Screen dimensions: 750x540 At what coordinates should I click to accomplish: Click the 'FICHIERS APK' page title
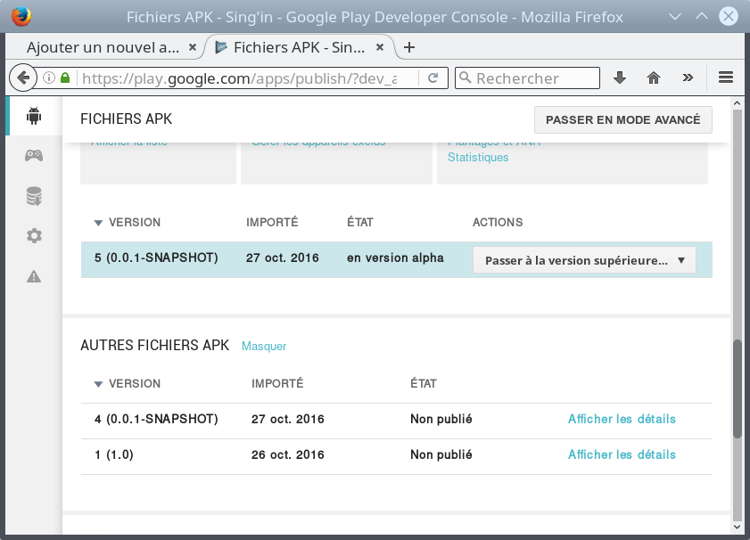(127, 119)
